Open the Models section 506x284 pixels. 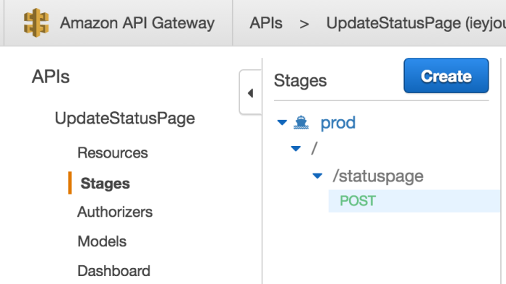[x=102, y=241]
